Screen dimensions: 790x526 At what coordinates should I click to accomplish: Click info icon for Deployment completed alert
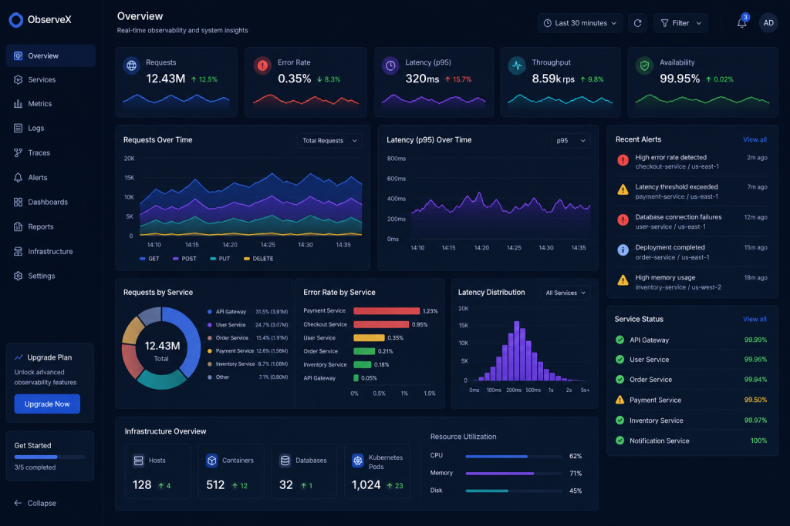(623, 250)
